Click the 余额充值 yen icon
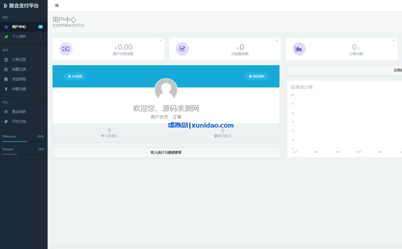Screen dimensions: 402x249 (x=6, y=89)
